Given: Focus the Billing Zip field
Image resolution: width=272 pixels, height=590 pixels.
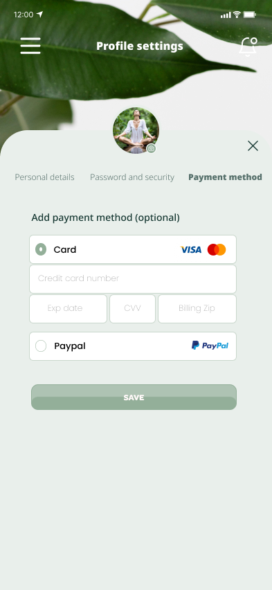Looking at the screenshot, I should pos(197,309).
